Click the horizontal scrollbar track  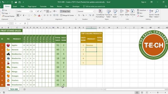tap(135, 89)
